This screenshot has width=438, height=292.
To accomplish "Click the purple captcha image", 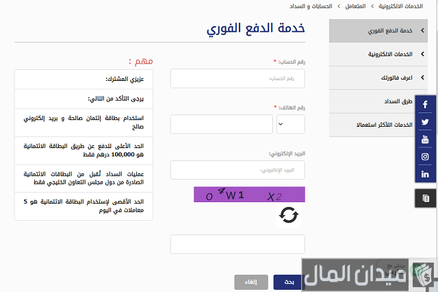I will click(249, 195).
